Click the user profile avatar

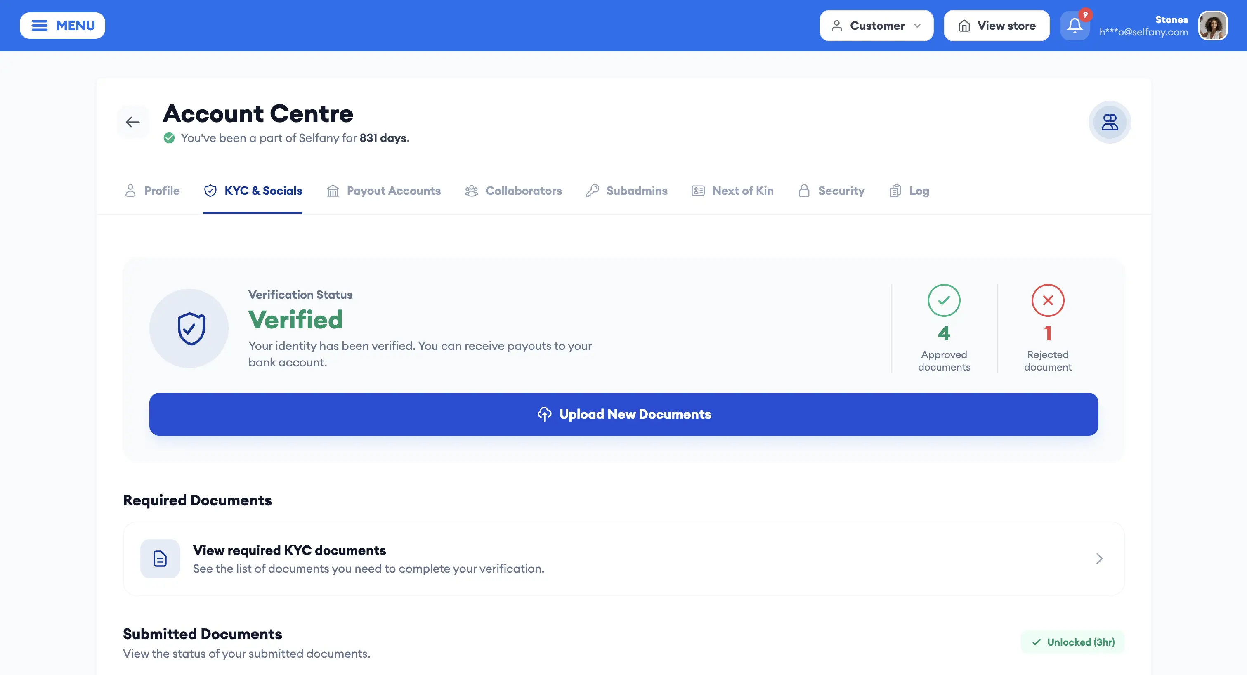(x=1213, y=26)
